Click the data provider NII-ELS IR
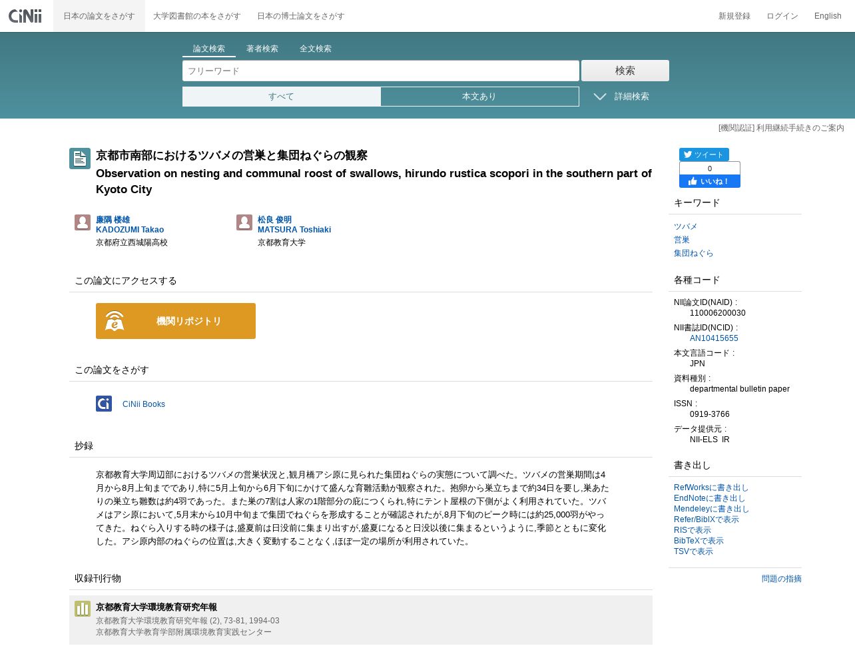The width and height of the screenshot is (855, 666). coord(710,440)
